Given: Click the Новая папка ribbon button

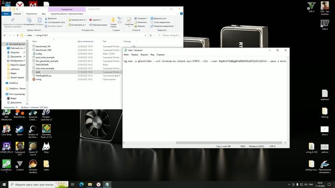Looking at the screenshot, I should (113, 22).
